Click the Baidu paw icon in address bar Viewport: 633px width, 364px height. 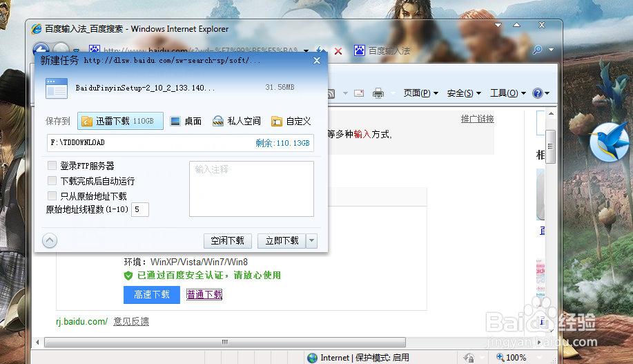click(95, 49)
